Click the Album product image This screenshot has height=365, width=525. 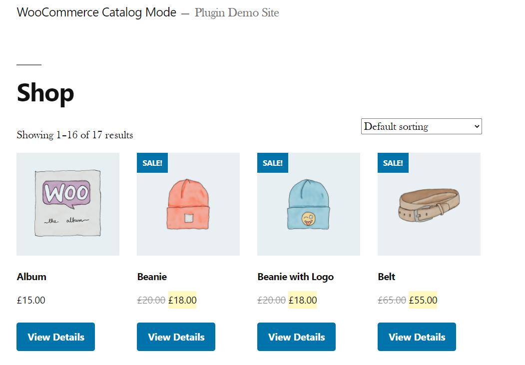click(68, 204)
